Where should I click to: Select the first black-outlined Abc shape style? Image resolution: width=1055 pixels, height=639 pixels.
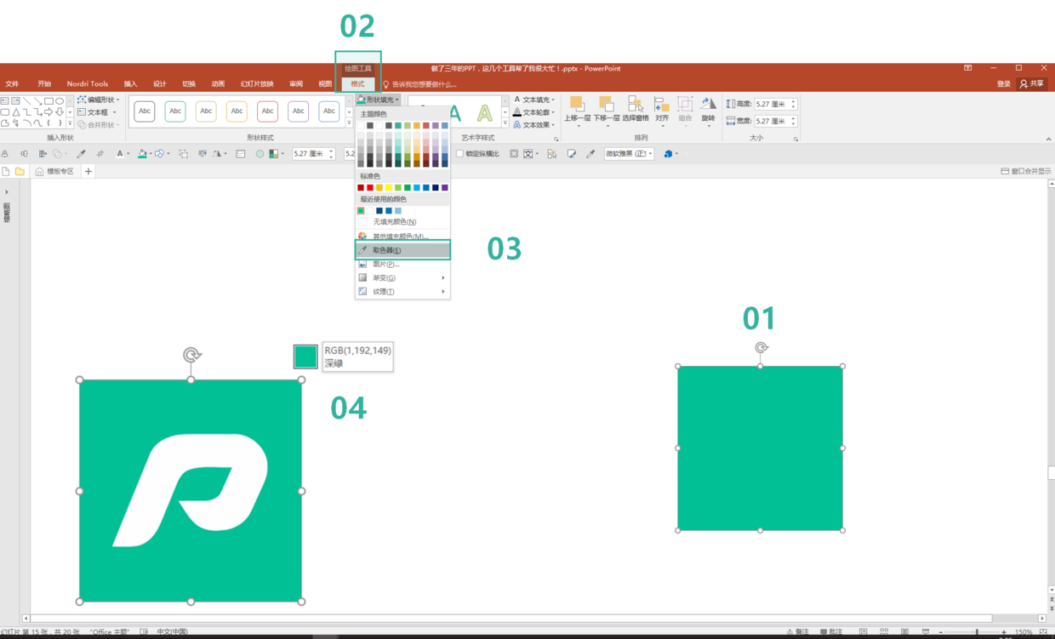tap(145, 111)
